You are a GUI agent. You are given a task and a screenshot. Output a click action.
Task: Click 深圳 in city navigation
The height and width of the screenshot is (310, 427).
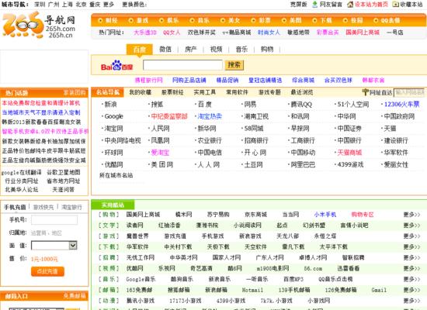pyautogui.click(x=40, y=5)
